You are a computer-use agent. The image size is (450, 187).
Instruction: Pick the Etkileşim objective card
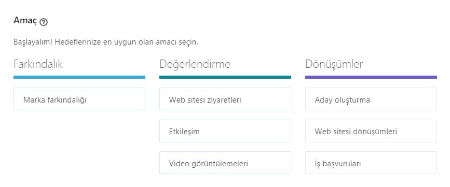(x=225, y=131)
